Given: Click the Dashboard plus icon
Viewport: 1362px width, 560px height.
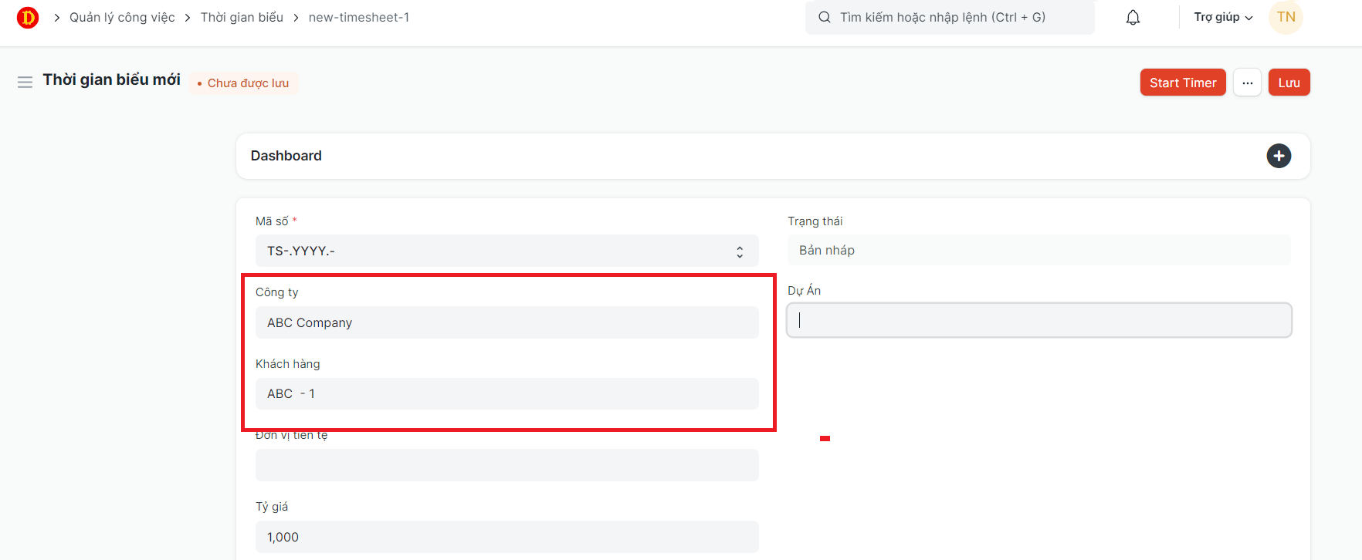Looking at the screenshot, I should coord(1279,156).
